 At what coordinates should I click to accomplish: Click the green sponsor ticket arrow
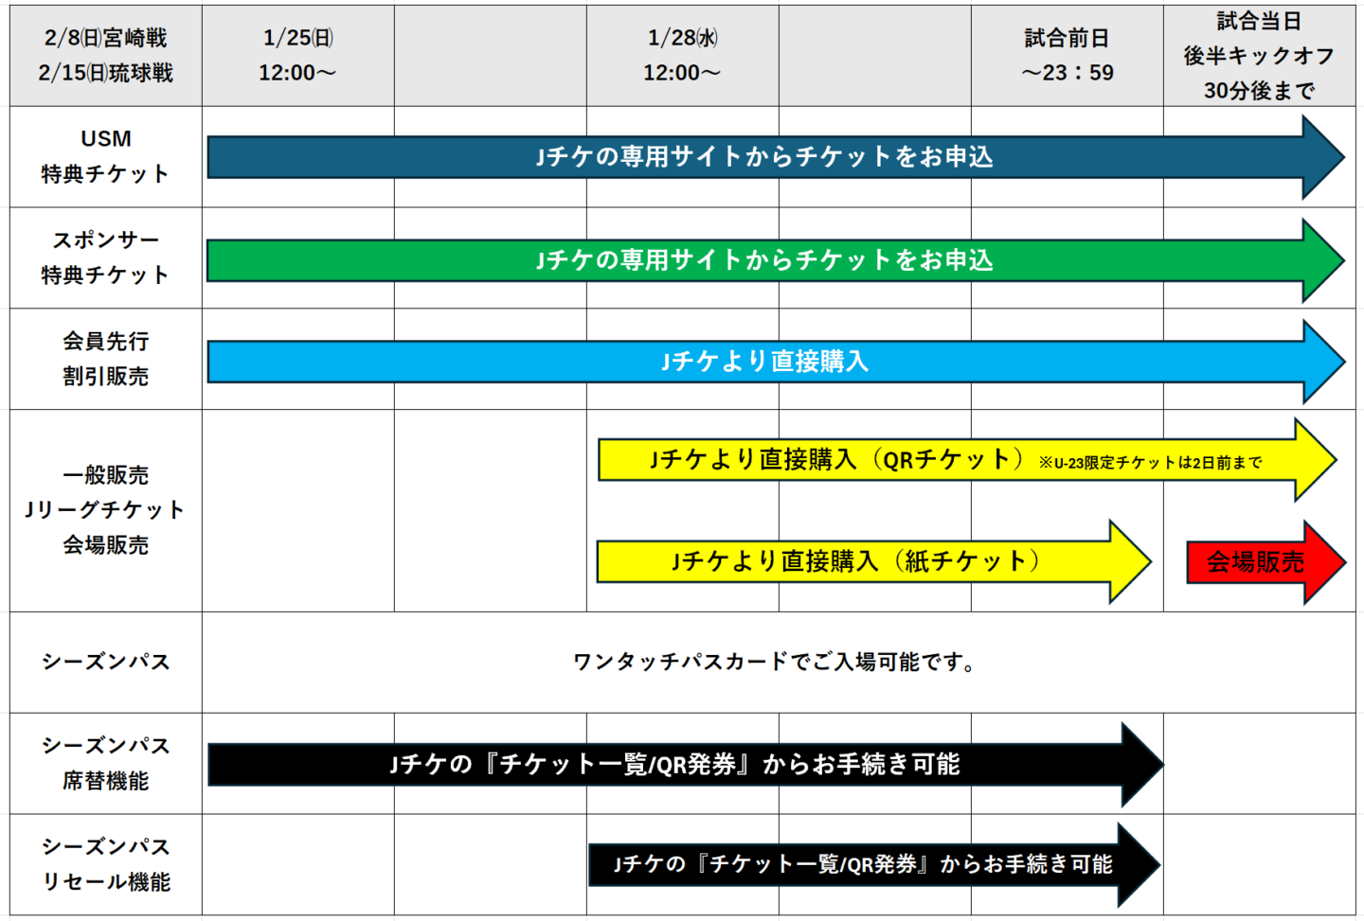click(765, 260)
